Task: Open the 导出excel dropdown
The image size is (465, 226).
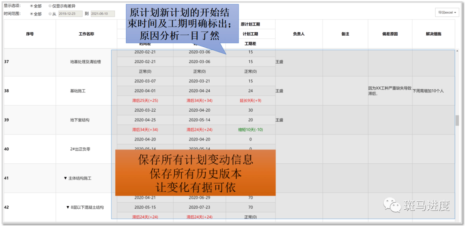Action: click(447, 12)
